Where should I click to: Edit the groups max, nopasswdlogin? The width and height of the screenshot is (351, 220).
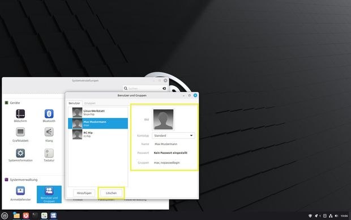coord(167,163)
